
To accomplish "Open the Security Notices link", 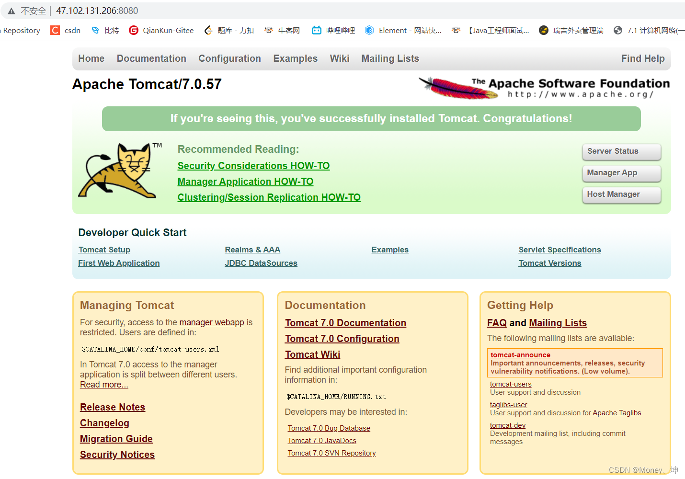I will click(x=117, y=455).
